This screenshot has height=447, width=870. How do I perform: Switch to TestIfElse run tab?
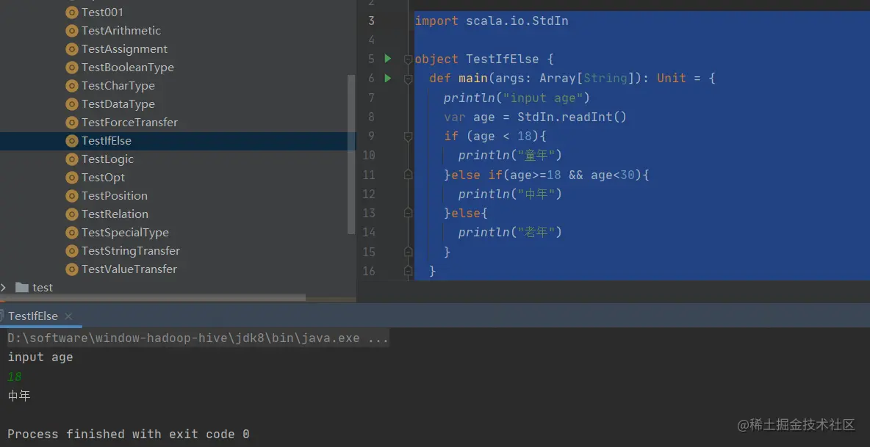coord(32,316)
